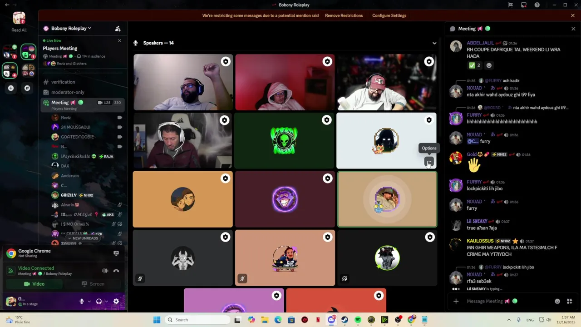581x327 pixels.
Task: Open emoji picker in message box
Action: point(557,301)
